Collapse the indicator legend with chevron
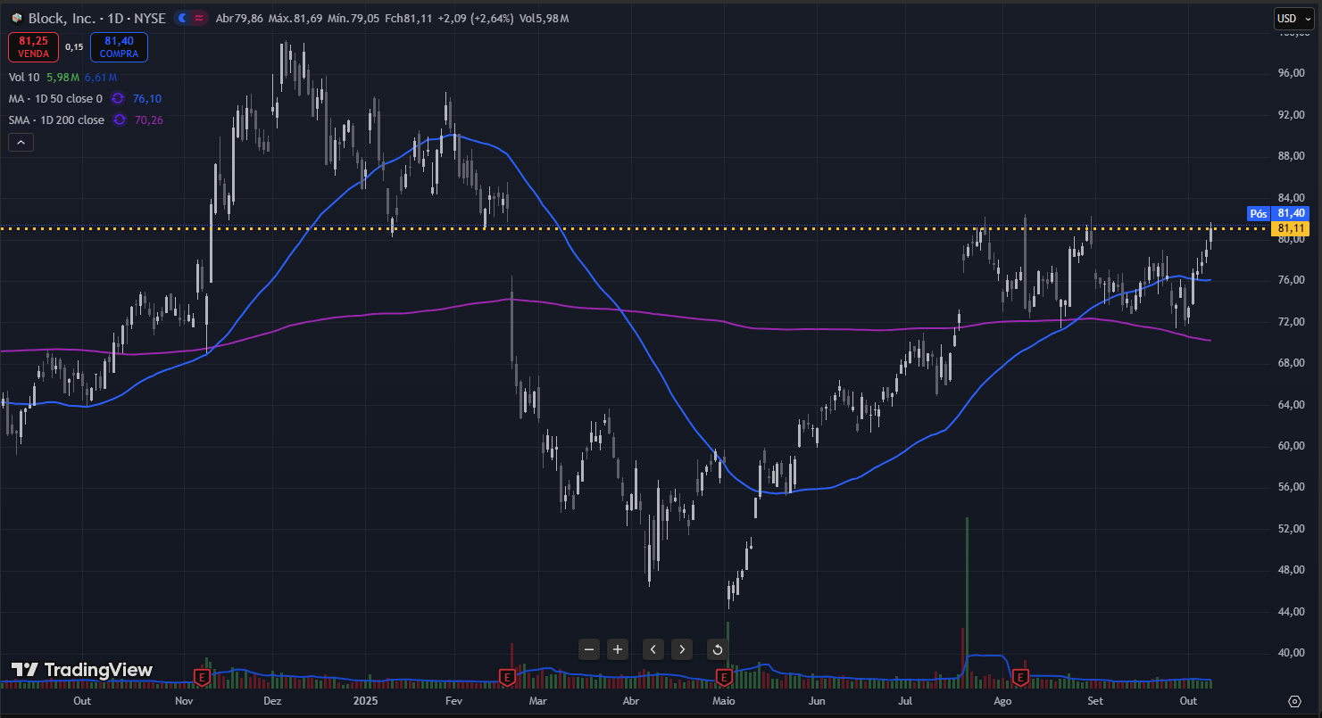This screenshot has height=718, width=1322. pos(21,142)
